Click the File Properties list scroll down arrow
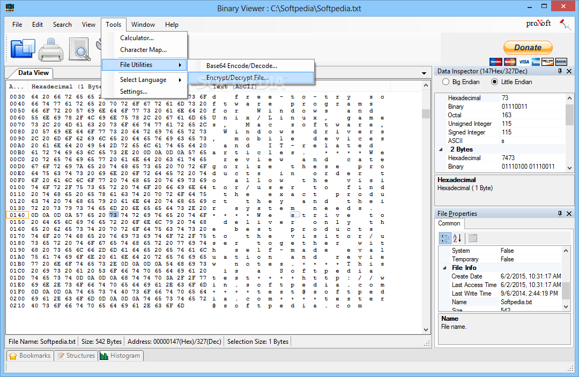579x377 pixels. point(566,307)
